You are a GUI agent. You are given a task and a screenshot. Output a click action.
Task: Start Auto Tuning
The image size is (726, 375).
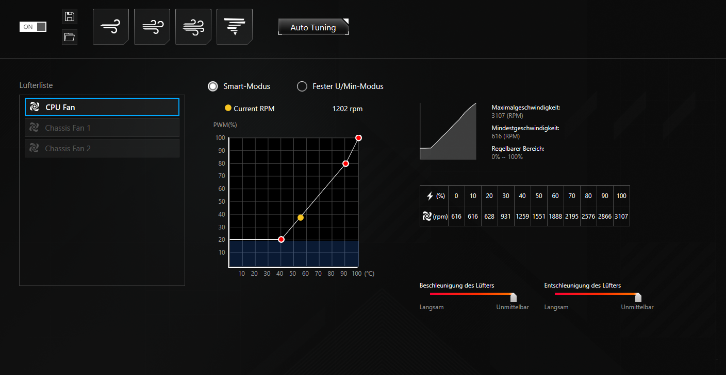[313, 28]
